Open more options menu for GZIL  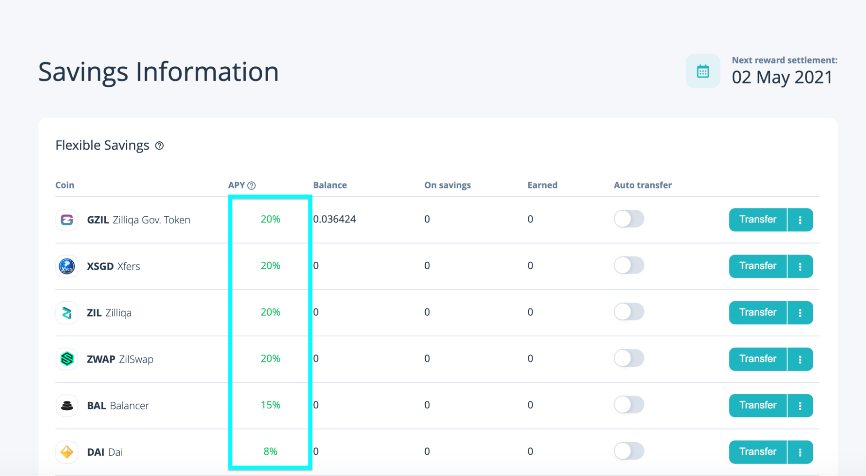pyautogui.click(x=800, y=220)
